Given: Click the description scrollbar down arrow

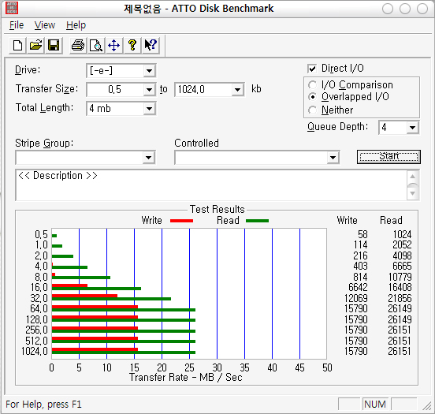Looking at the screenshot, I should (x=412, y=193).
